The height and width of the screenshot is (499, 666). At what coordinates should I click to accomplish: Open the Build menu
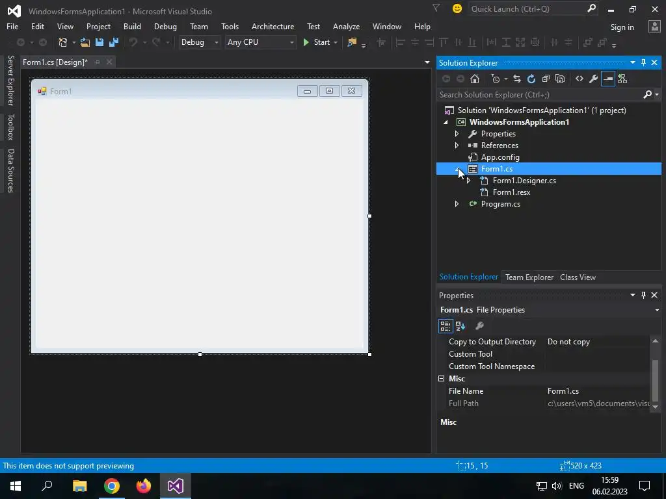pyautogui.click(x=132, y=27)
